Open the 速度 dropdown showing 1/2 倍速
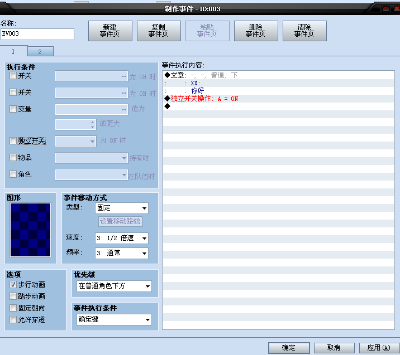 click(x=122, y=238)
